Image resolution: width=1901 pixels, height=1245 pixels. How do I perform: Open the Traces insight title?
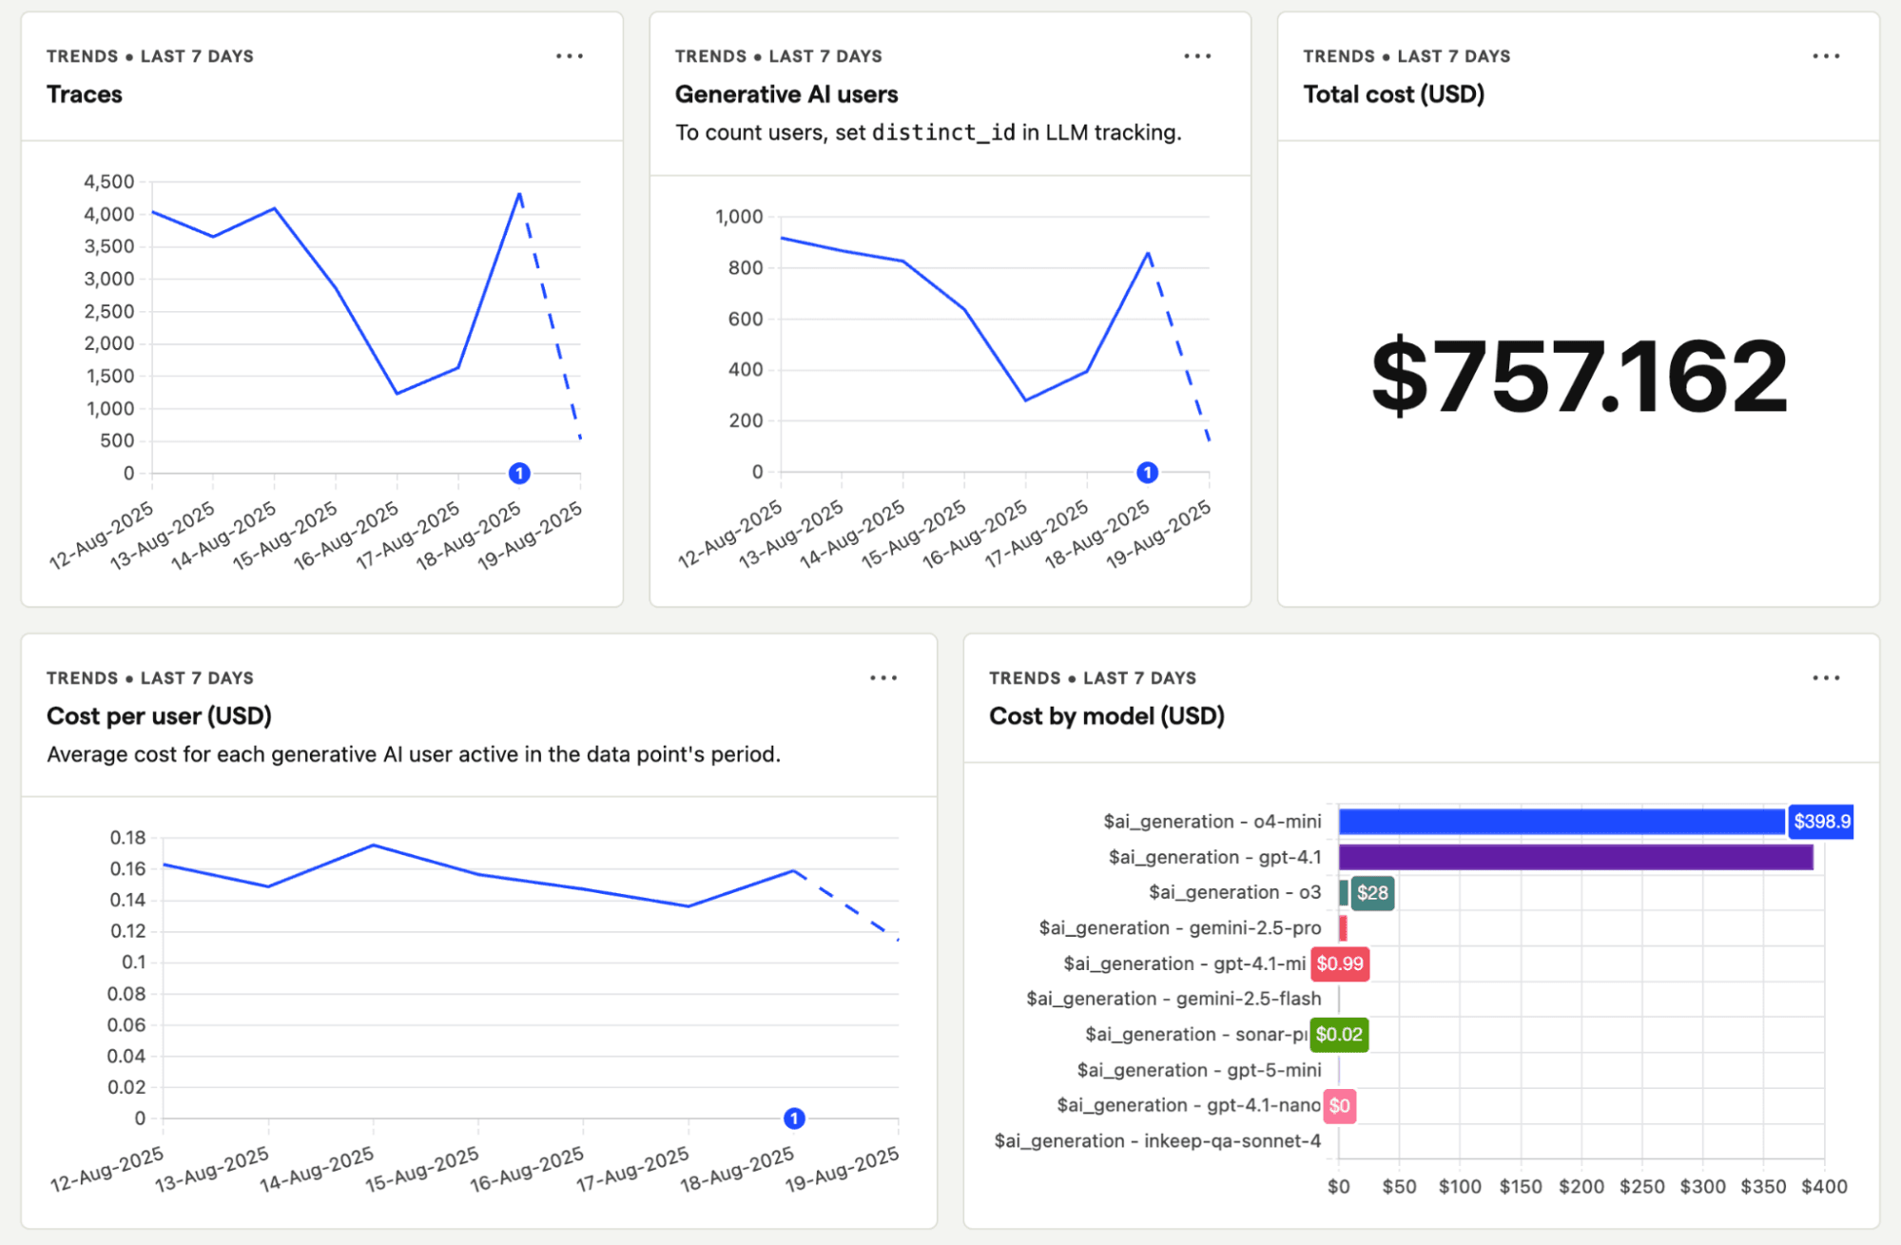pos(84,94)
